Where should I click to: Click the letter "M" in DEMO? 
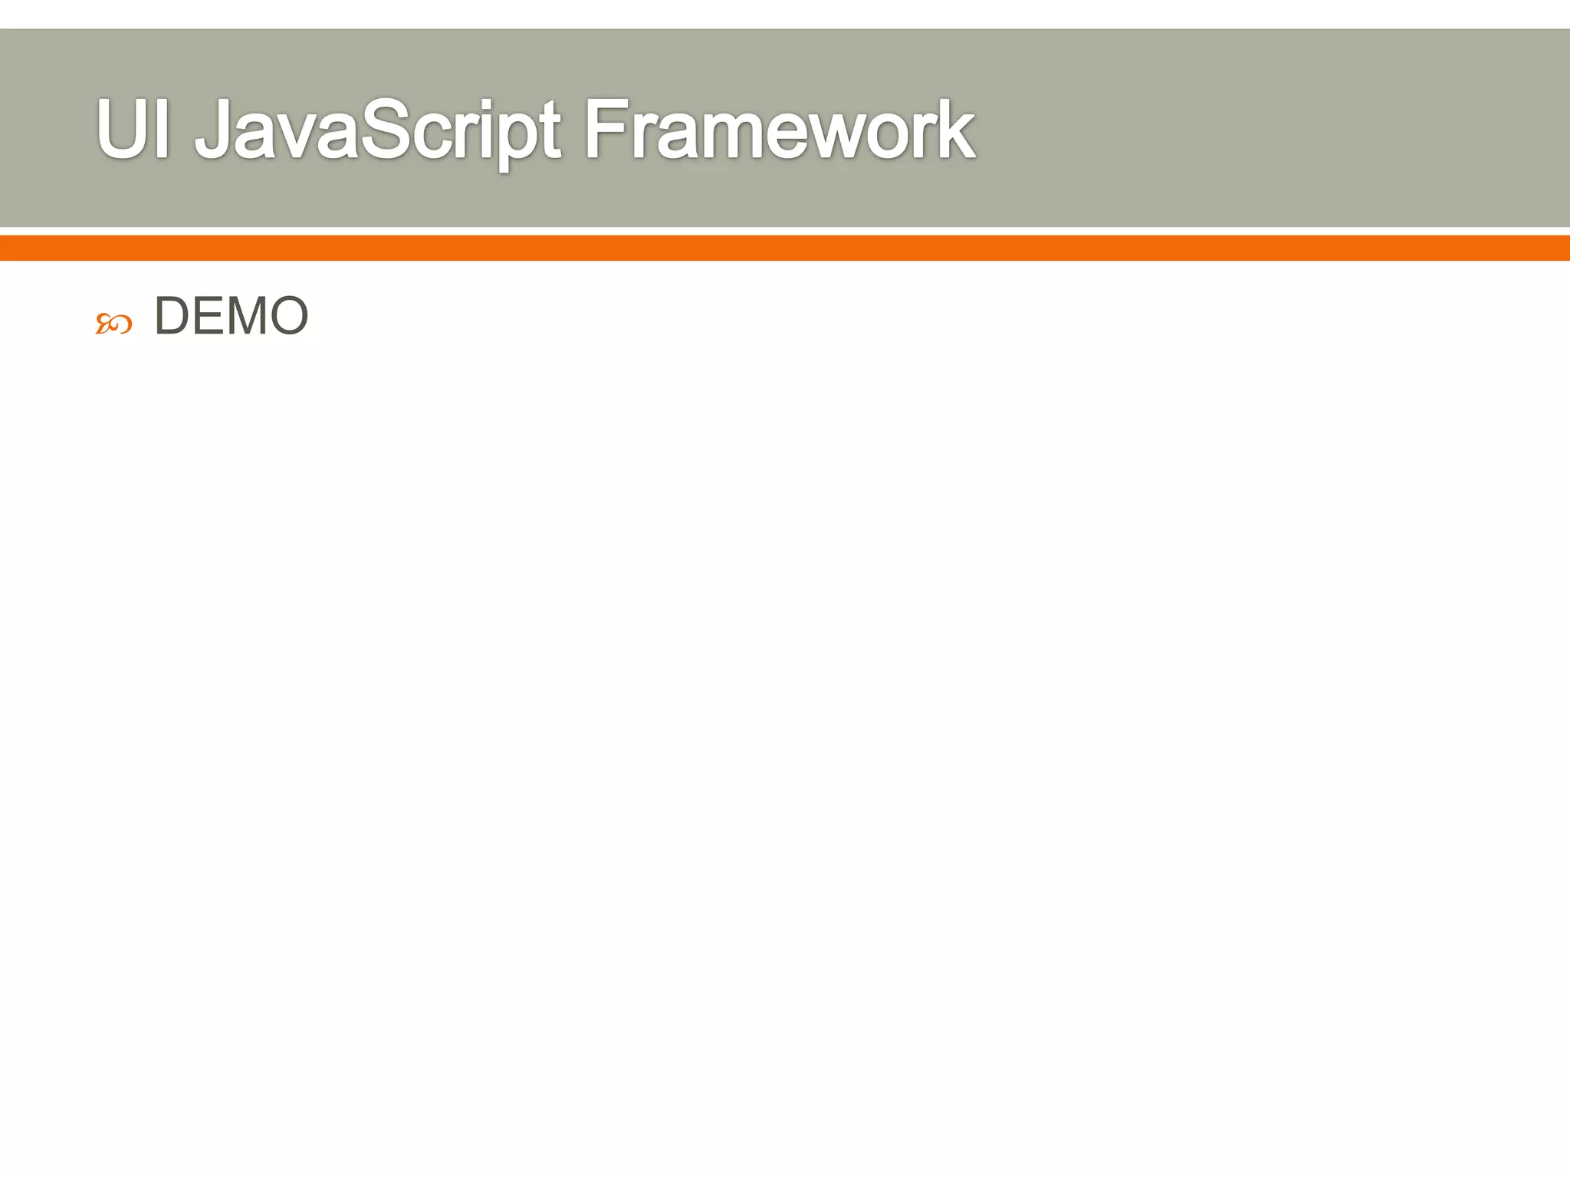tap(247, 316)
